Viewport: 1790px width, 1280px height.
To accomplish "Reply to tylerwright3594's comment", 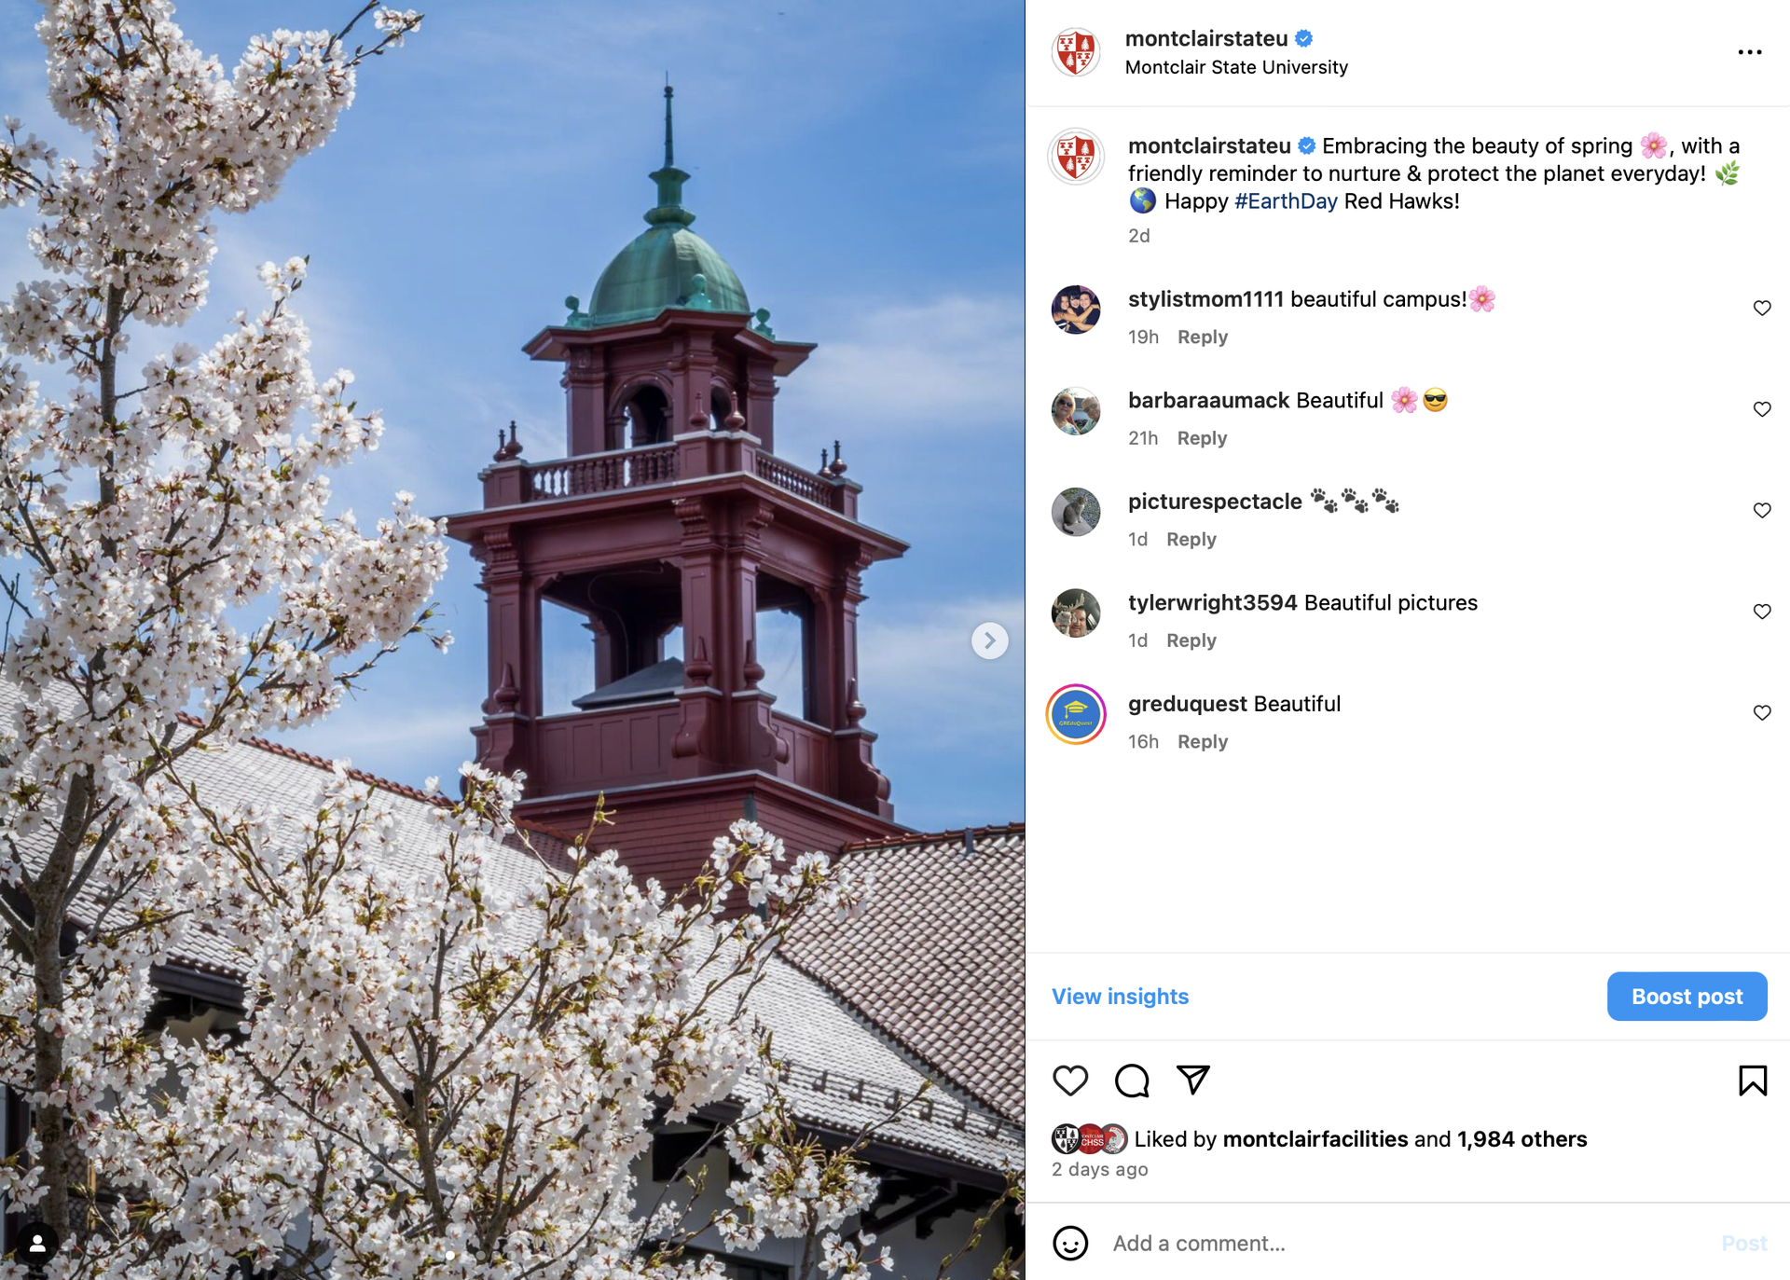I will (x=1191, y=640).
